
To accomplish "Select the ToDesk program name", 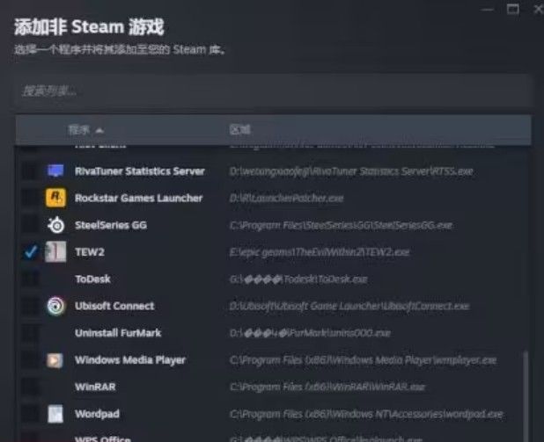I will click(92, 279).
